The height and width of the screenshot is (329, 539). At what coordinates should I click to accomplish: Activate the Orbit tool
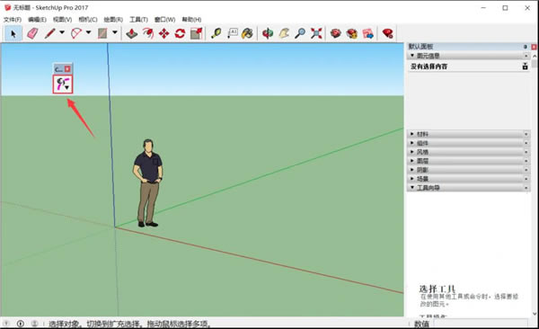[x=268, y=34]
